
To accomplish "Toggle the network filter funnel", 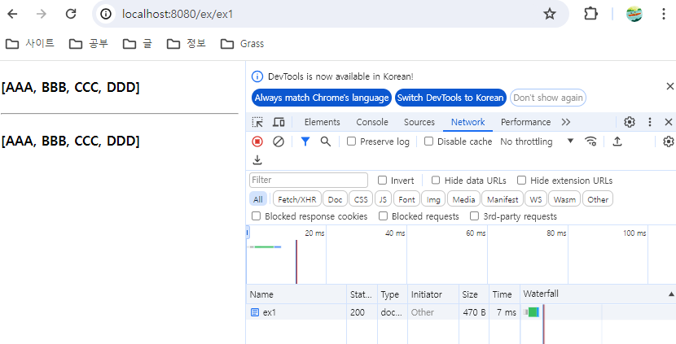I will pyautogui.click(x=305, y=142).
